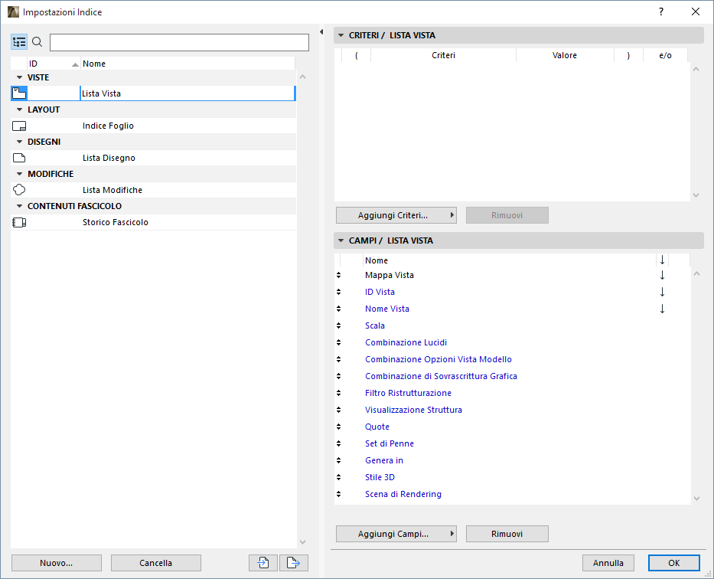714x579 pixels.
Task: Collapse the CAMPI / LISTA VISTA panel
Action: point(340,240)
